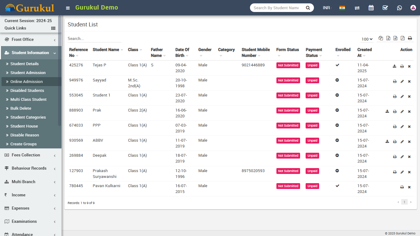Download the form for Tejas P
The image size is (420, 236).
[394, 66]
